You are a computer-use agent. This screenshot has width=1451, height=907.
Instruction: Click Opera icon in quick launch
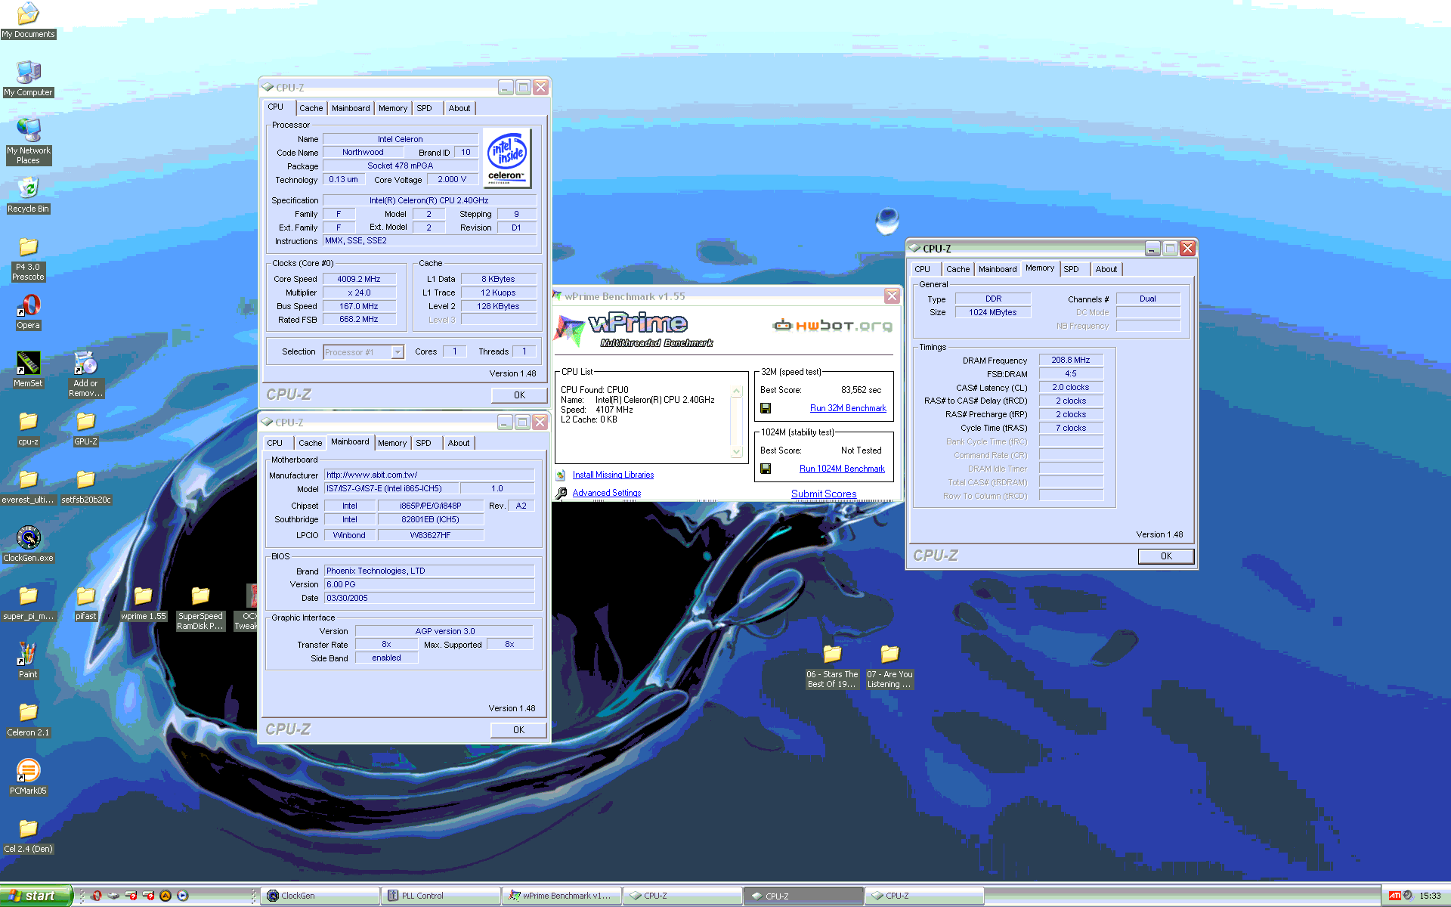(x=97, y=896)
